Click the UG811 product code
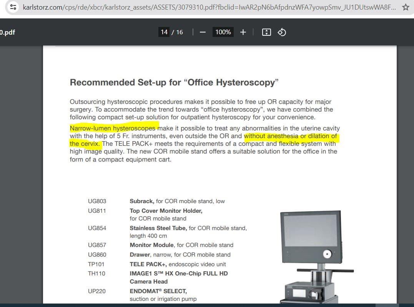 click(x=96, y=211)
